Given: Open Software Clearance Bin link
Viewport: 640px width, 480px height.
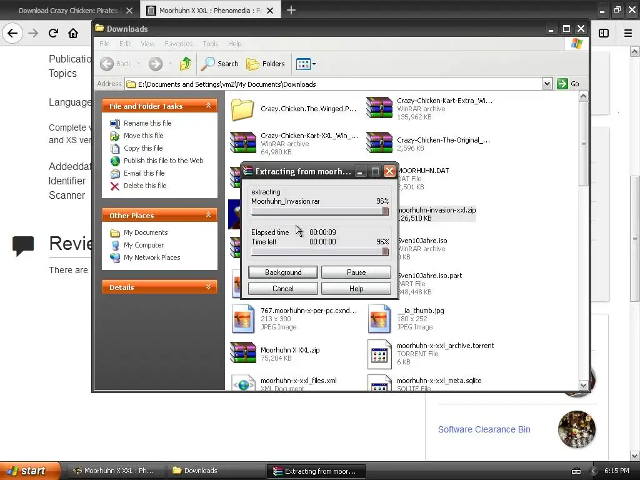Looking at the screenshot, I should click(484, 429).
